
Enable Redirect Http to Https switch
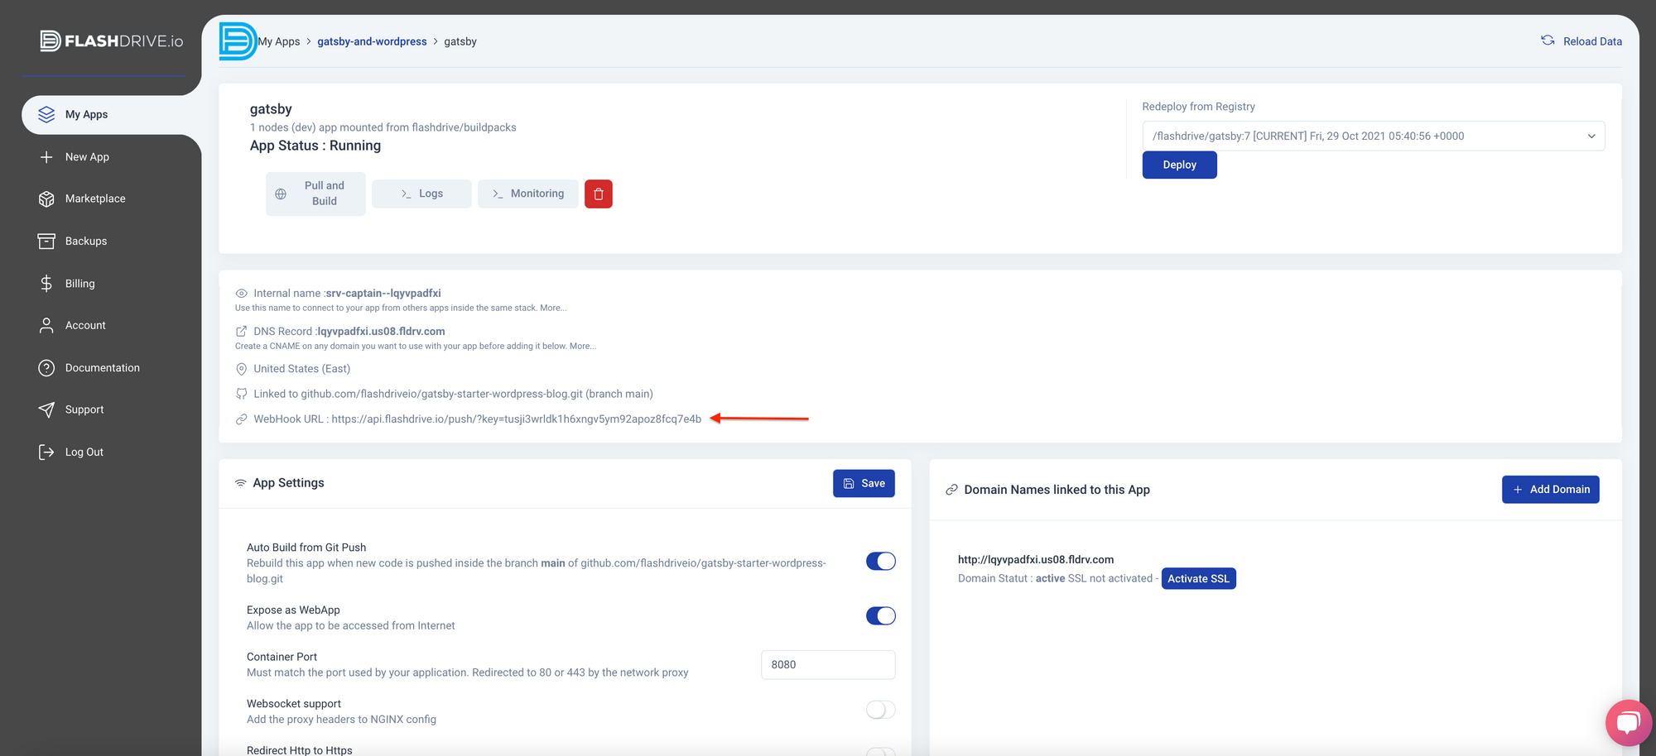881,752
